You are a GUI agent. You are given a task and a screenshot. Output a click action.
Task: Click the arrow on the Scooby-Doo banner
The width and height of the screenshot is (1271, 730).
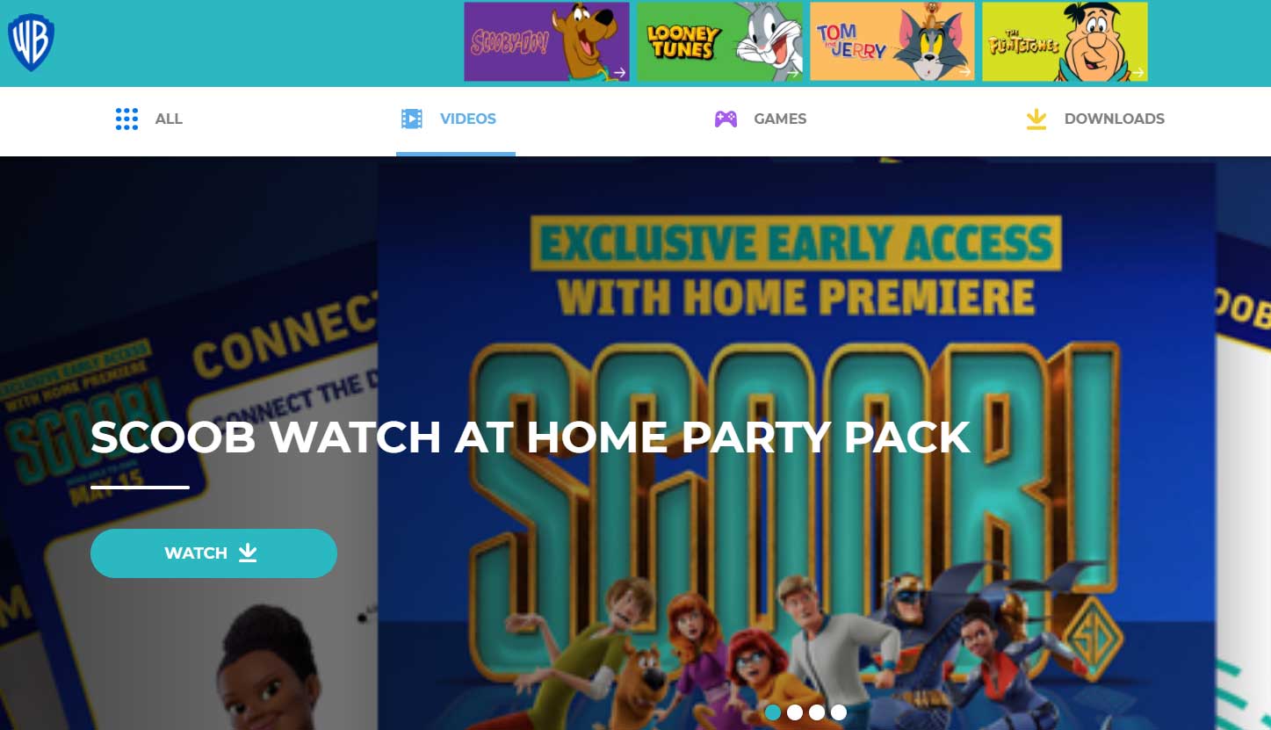point(619,73)
